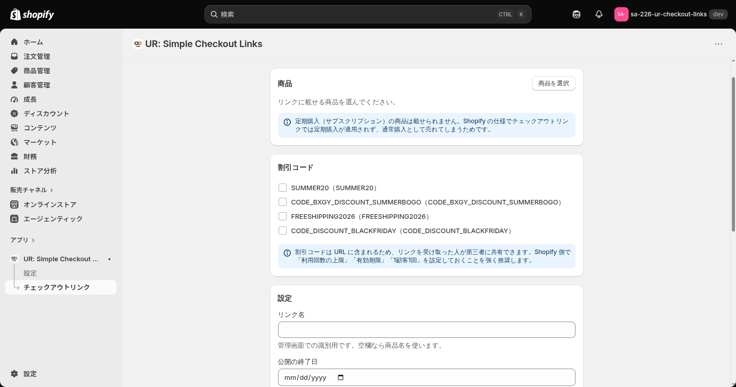Click the orders icon beside 注文管理
The image size is (736, 387).
click(x=14, y=56)
